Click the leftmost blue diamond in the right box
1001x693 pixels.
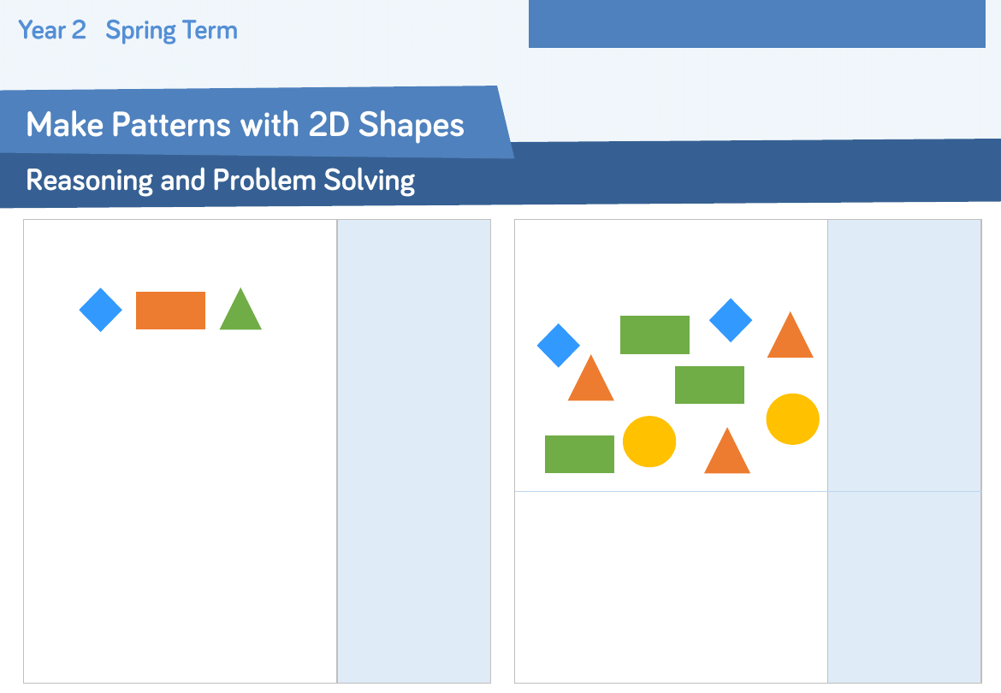pos(559,346)
